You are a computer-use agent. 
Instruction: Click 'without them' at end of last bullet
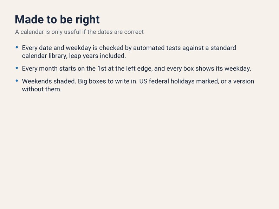[41, 89]
